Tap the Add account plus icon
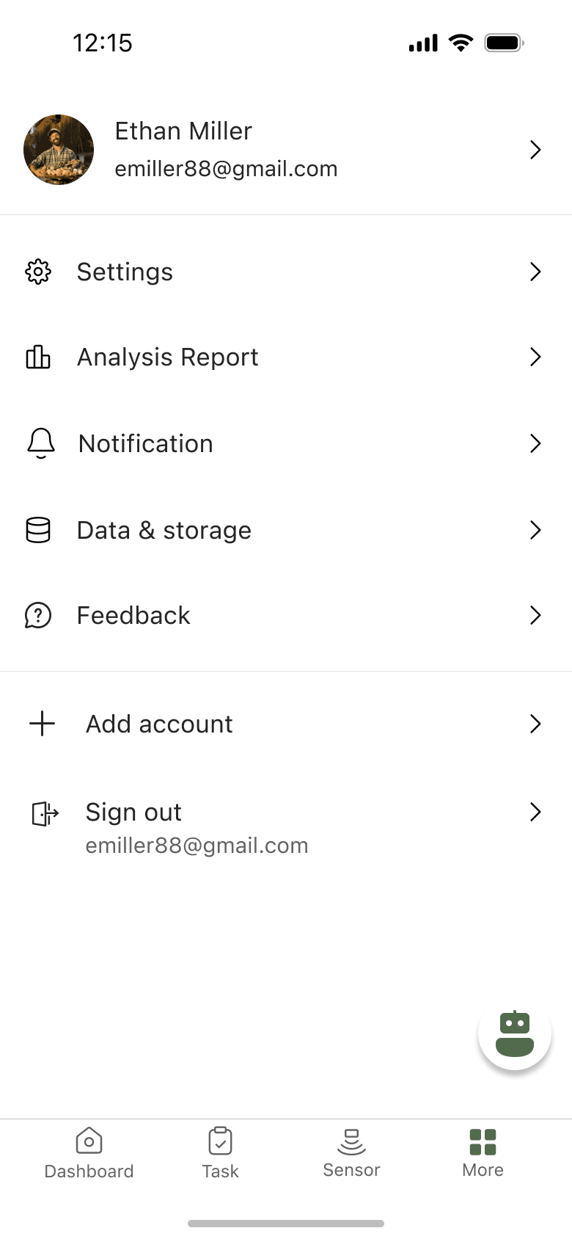Screen dimensions: 572x1239 pyautogui.click(x=43, y=724)
